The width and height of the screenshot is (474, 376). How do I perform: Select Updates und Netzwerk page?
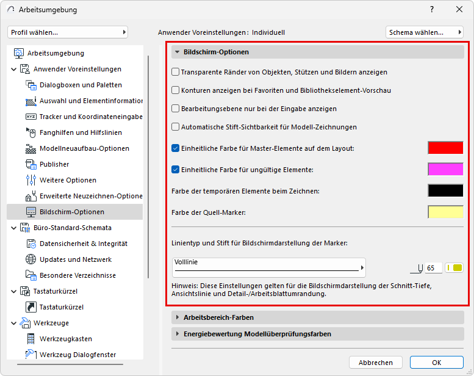[x=76, y=259]
